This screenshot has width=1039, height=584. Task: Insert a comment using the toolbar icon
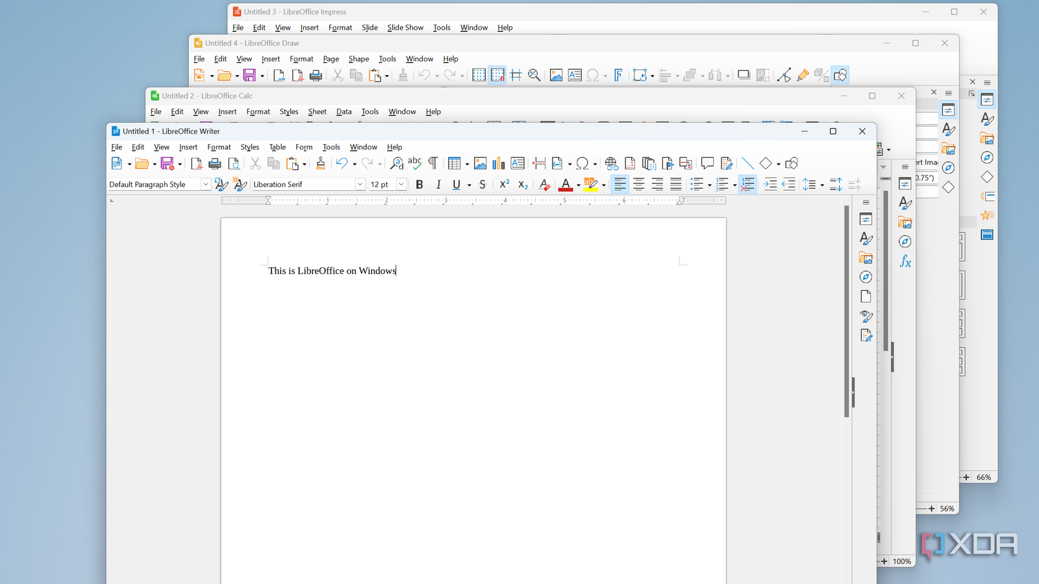707,164
